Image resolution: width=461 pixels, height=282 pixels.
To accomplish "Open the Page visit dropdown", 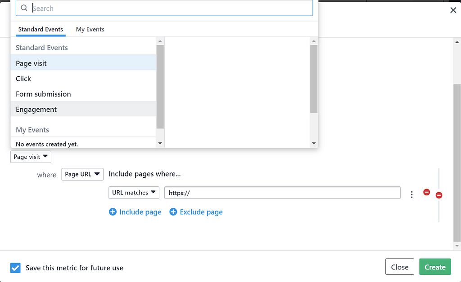I will coord(31,157).
